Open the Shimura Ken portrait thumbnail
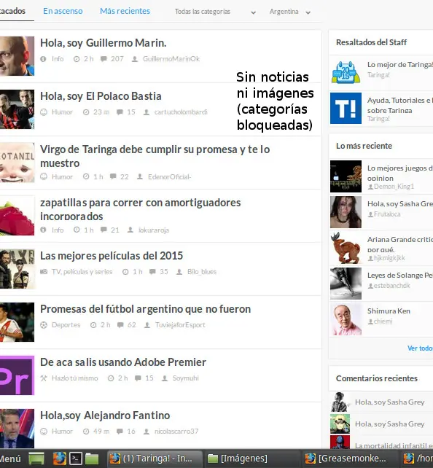The image size is (433, 468). [x=346, y=319]
